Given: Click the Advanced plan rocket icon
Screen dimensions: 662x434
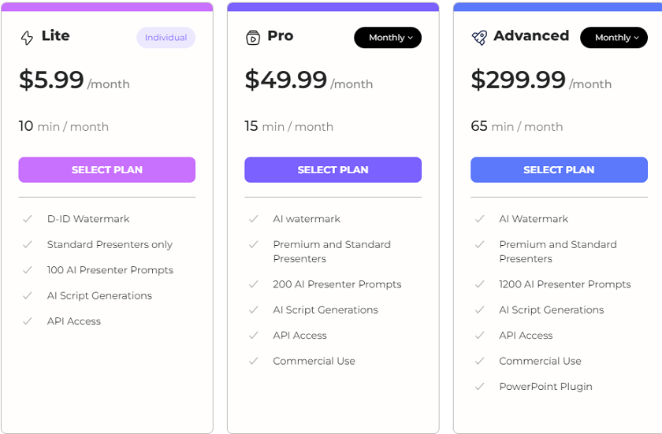Looking at the screenshot, I should 479,38.
